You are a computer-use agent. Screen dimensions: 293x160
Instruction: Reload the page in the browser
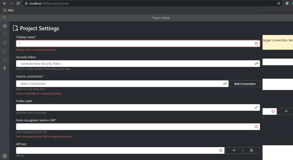click(18, 3)
